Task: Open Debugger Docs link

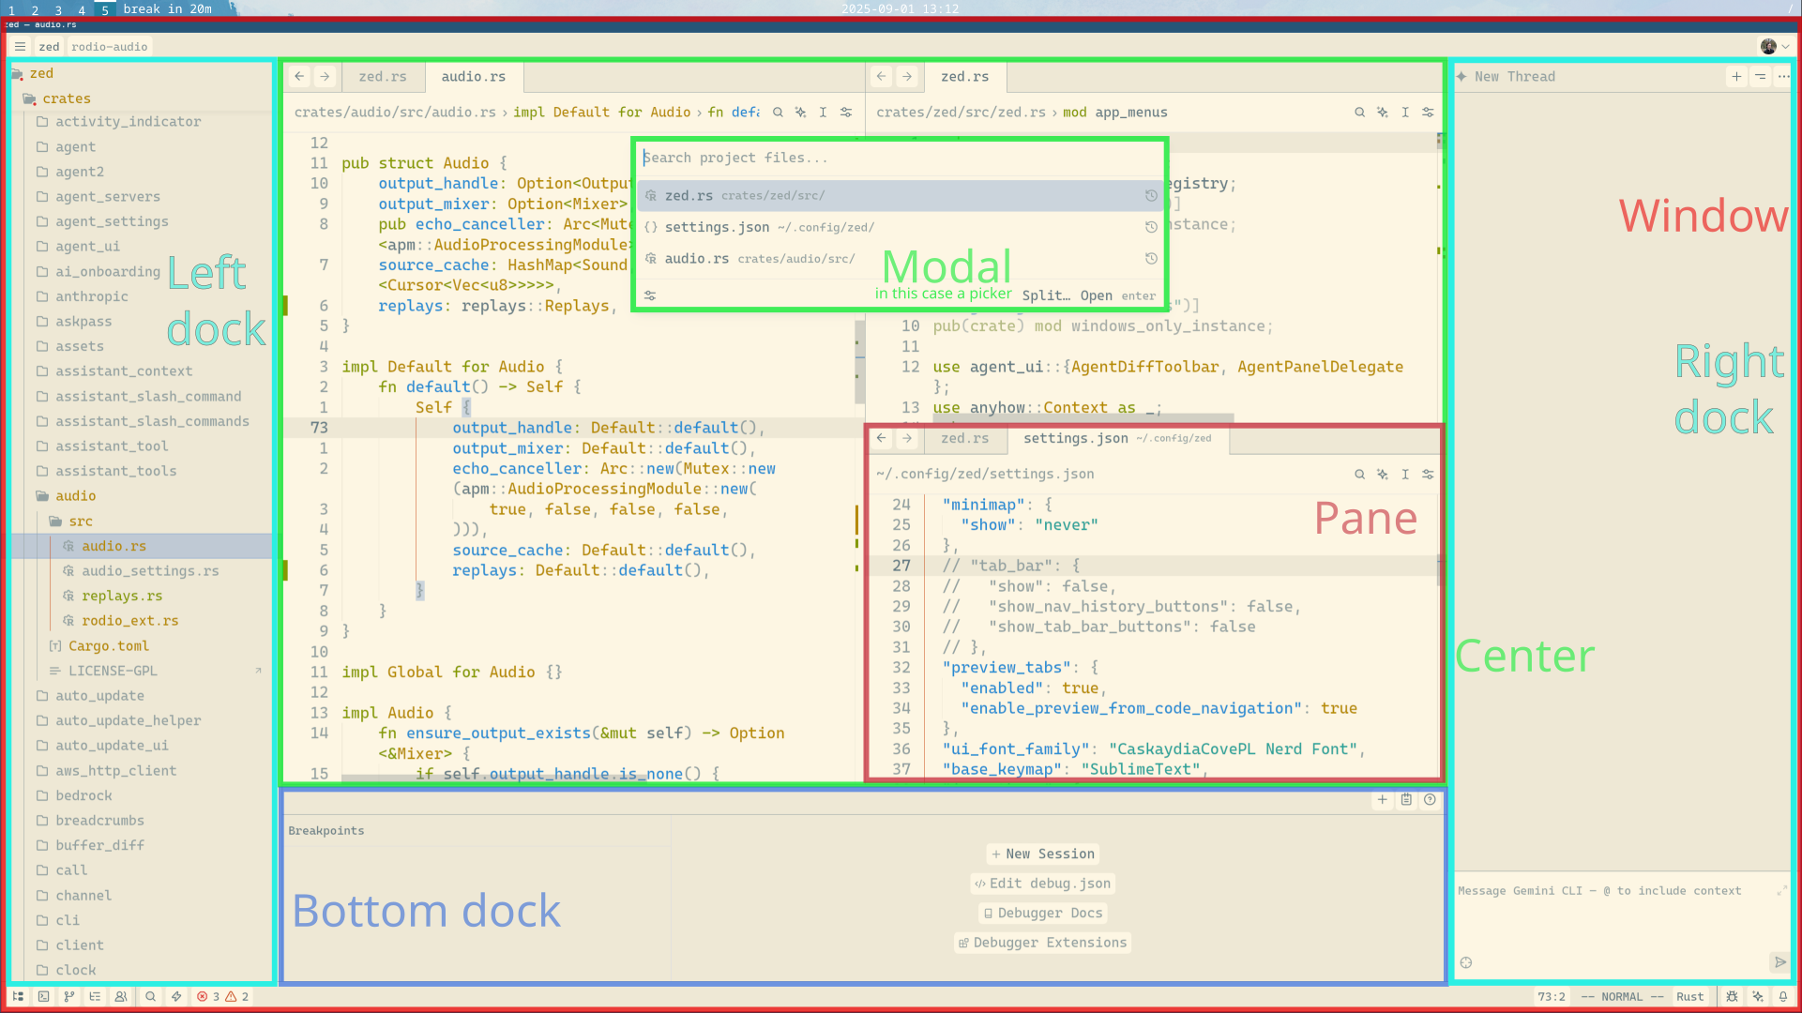Action: pos(1042,914)
